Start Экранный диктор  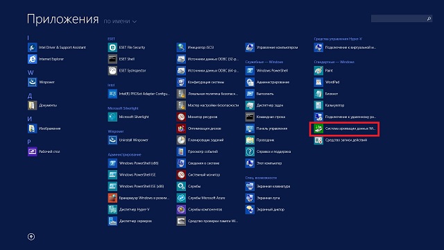tap(265, 210)
